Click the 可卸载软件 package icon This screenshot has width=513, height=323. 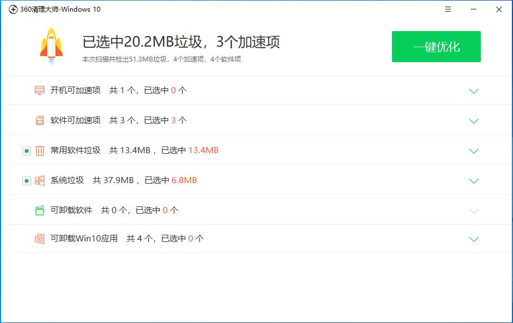38,210
